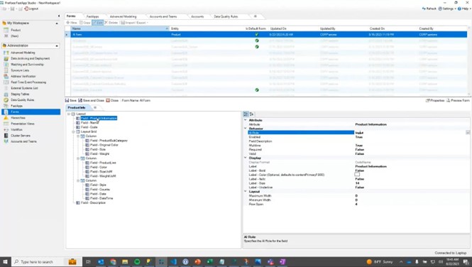Click Refresh in the top right
The height and width of the screenshot is (267, 472).
coord(429,9)
